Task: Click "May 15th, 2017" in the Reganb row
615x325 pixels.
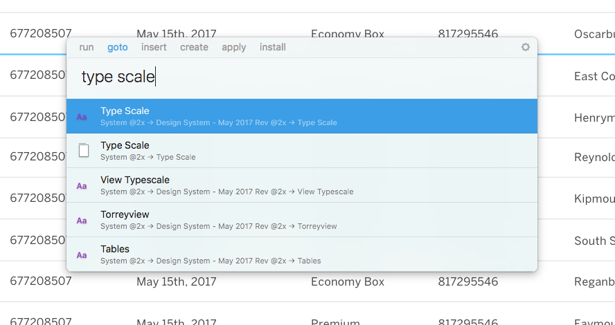Action: click(177, 281)
